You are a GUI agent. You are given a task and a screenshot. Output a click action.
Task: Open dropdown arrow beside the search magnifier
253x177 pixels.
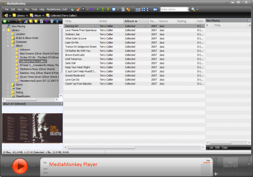(197, 10)
